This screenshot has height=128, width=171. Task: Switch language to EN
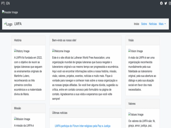tap(8, 3)
